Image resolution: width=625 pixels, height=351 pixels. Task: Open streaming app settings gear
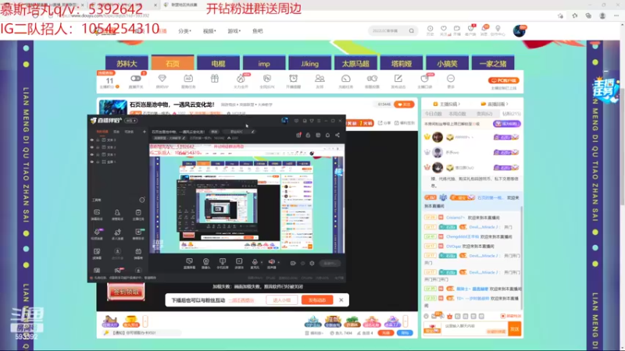pyautogui.click(x=312, y=263)
